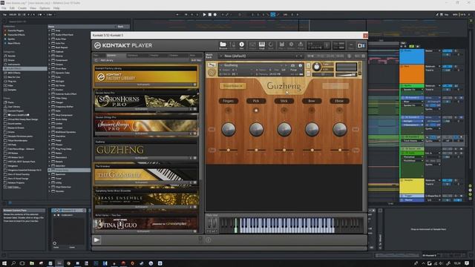Open the notification center on the taskbar

pyautogui.click(x=467, y=263)
